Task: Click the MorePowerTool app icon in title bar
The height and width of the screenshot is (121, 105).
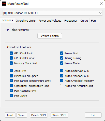Action: (4, 4)
